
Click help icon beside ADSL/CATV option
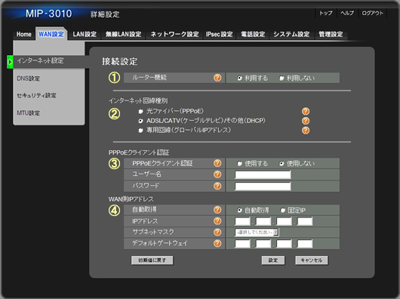click(x=306, y=121)
